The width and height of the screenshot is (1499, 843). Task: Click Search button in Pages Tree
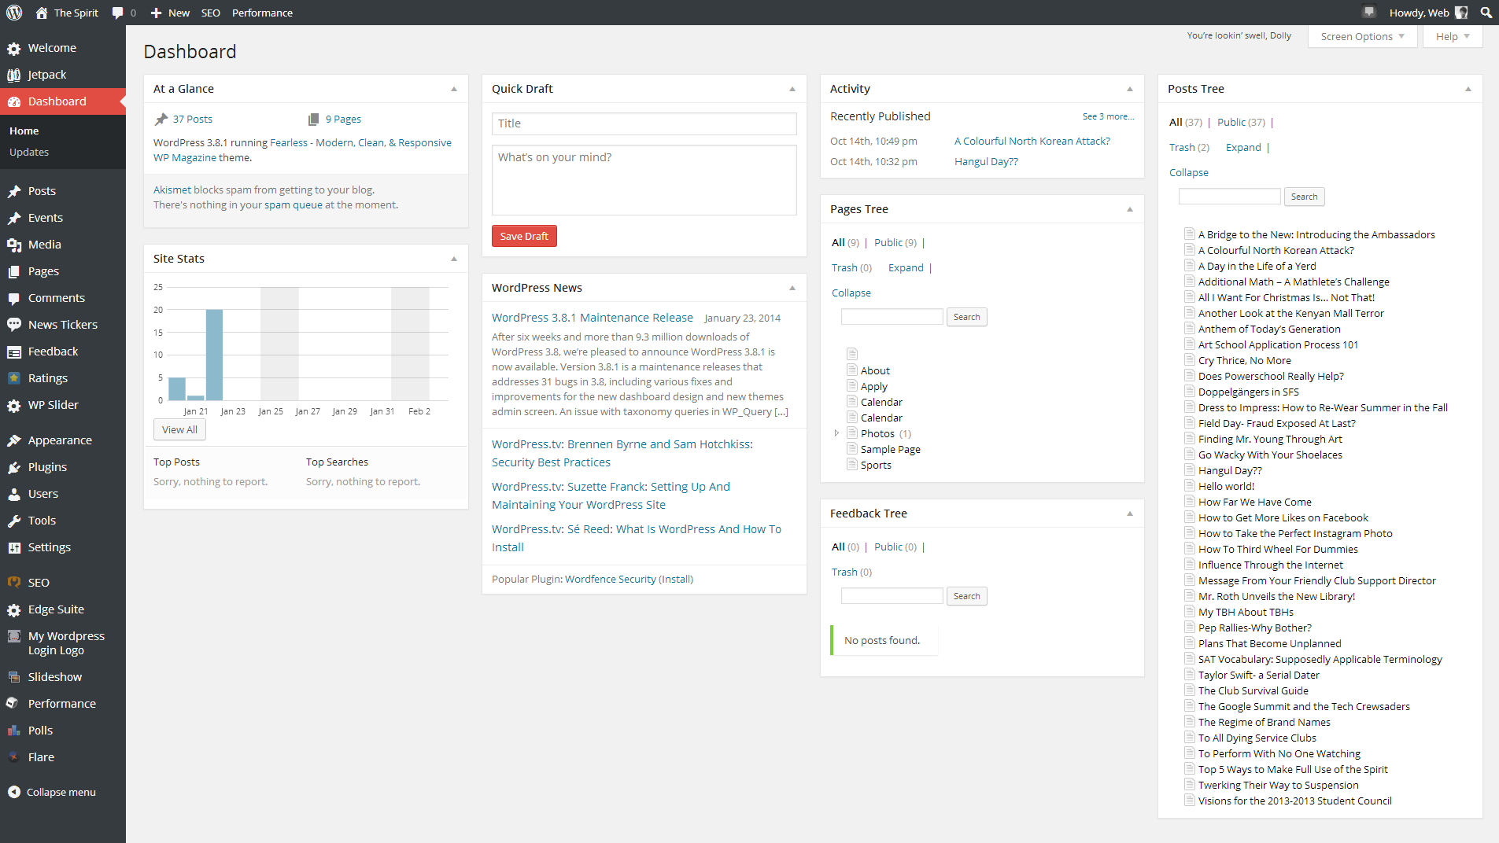(x=966, y=317)
